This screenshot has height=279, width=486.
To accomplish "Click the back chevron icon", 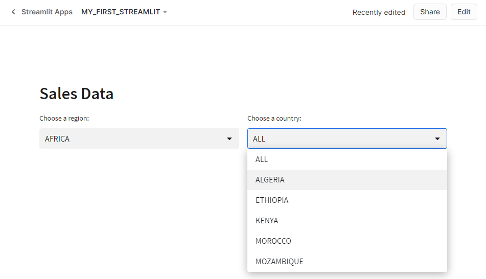I will coord(13,12).
